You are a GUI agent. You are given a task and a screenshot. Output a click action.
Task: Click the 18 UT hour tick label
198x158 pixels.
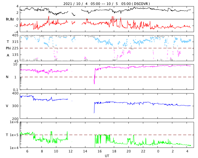point(114,151)
